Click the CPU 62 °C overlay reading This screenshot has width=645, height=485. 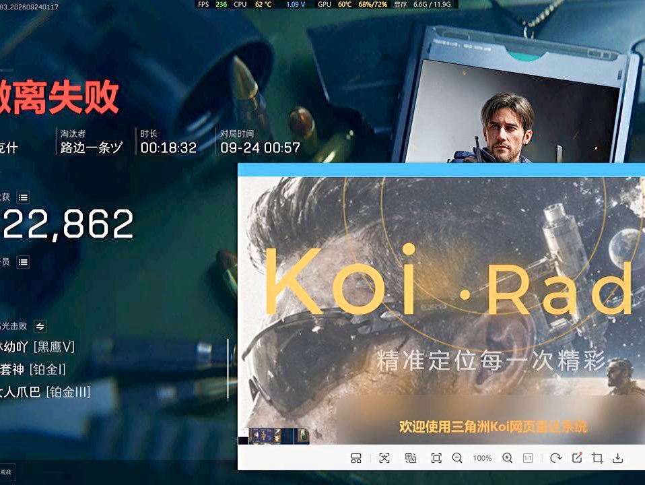[x=252, y=4]
